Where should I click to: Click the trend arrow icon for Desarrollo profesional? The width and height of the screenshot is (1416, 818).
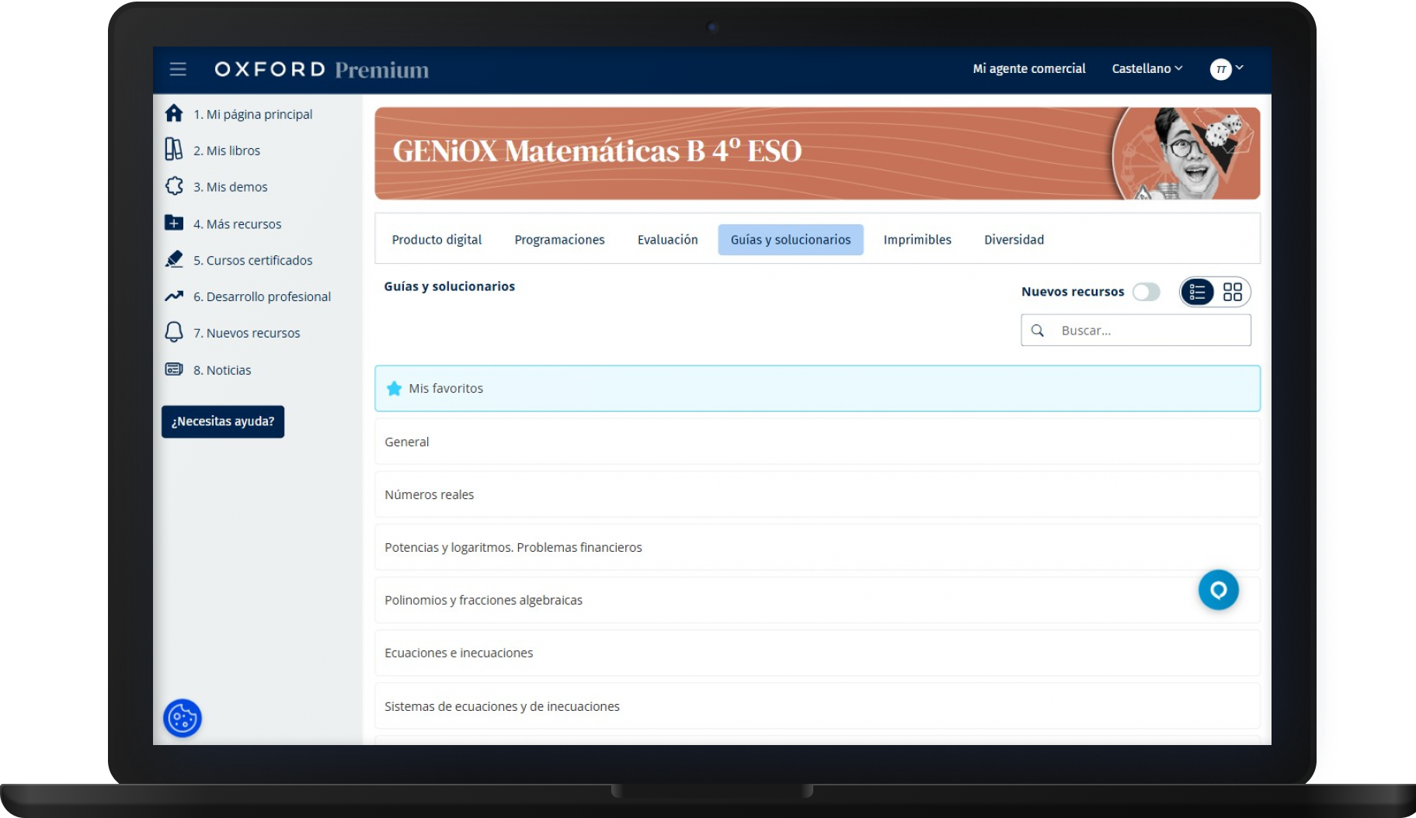[174, 296]
